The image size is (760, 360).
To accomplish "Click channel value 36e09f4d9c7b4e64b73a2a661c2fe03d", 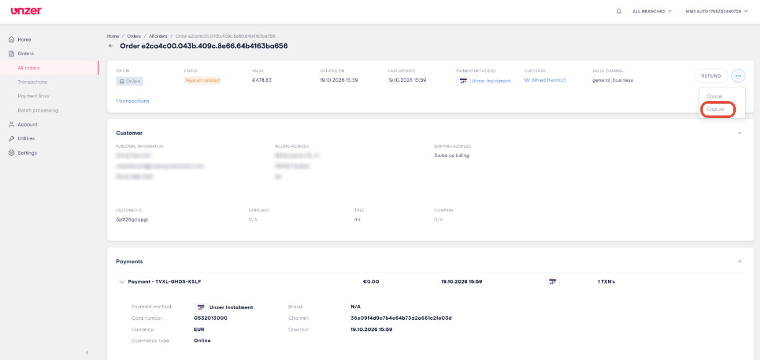I will click(401, 318).
